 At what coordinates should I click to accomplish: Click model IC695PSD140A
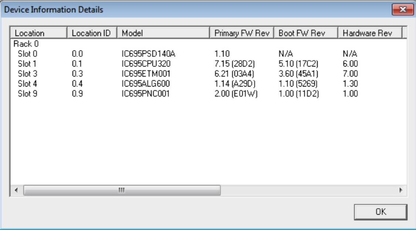point(149,54)
